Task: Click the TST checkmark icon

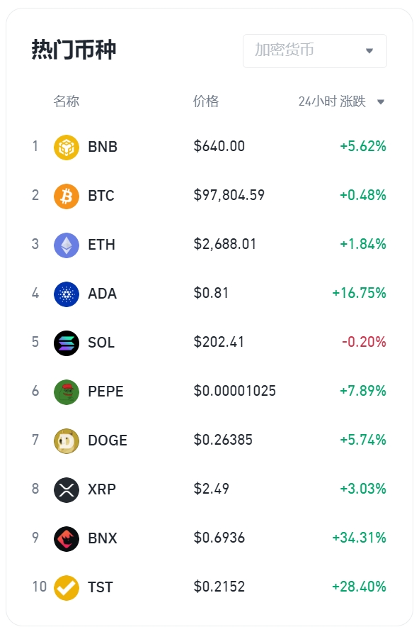Action: tap(67, 587)
